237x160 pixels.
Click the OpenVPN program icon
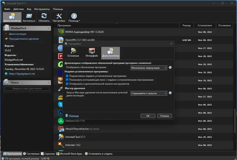point(61,40)
